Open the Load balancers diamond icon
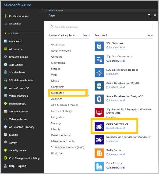The height and width of the screenshot is (174, 159). [x=5, y=103]
